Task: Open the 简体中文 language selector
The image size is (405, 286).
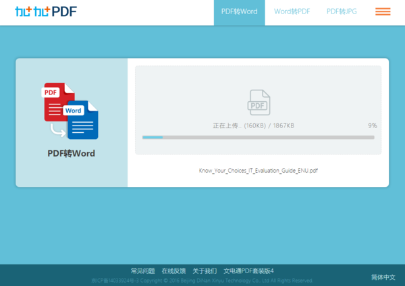Action: (383, 277)
